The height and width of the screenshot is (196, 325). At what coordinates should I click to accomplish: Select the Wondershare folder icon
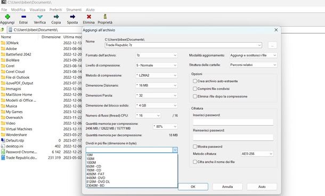coord(3,135)
